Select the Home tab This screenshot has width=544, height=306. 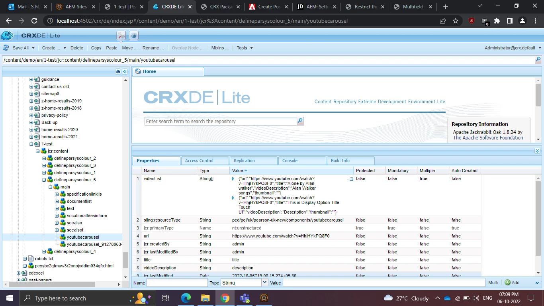[x=168, y=71]
